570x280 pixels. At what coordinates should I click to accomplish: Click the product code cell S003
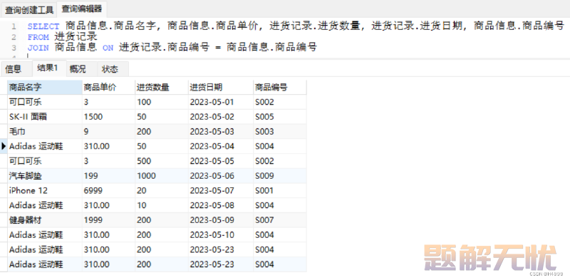coord(280,131)
